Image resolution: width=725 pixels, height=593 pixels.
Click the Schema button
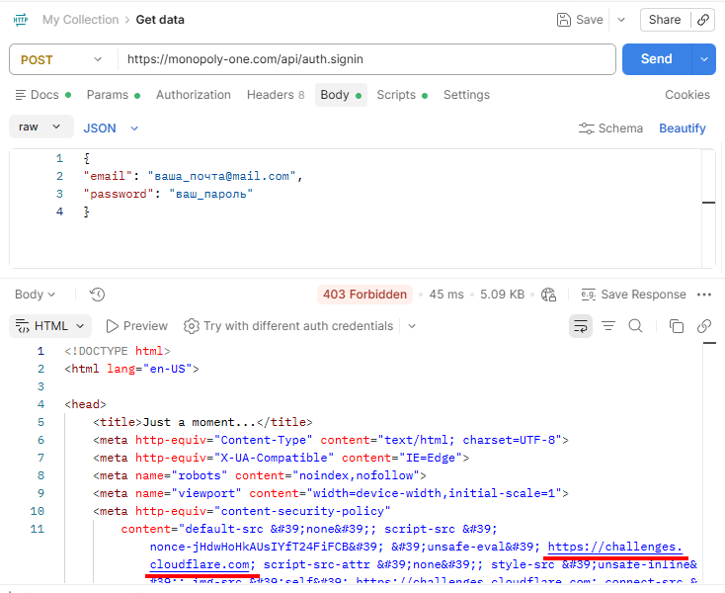click(610, 128)
